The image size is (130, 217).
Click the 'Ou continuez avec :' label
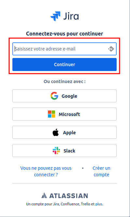[x=65, y=81]
